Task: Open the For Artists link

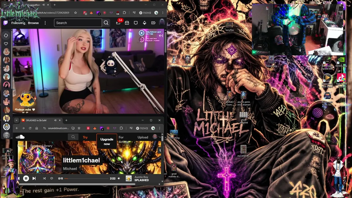Action: 123,139
